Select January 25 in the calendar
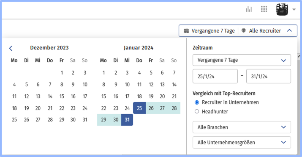Viewport: 302px width, 157px height. point(139,108)
